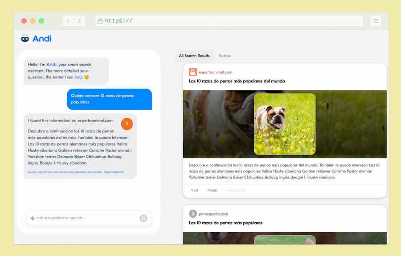
Task: Click Visit on expertoanimal result
Action: tap(195, 190)
